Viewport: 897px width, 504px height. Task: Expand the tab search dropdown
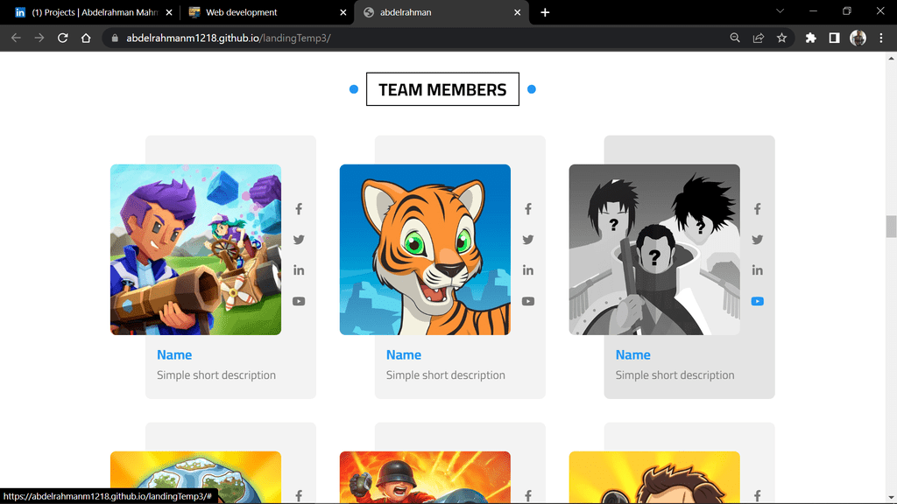click(780, 10)
